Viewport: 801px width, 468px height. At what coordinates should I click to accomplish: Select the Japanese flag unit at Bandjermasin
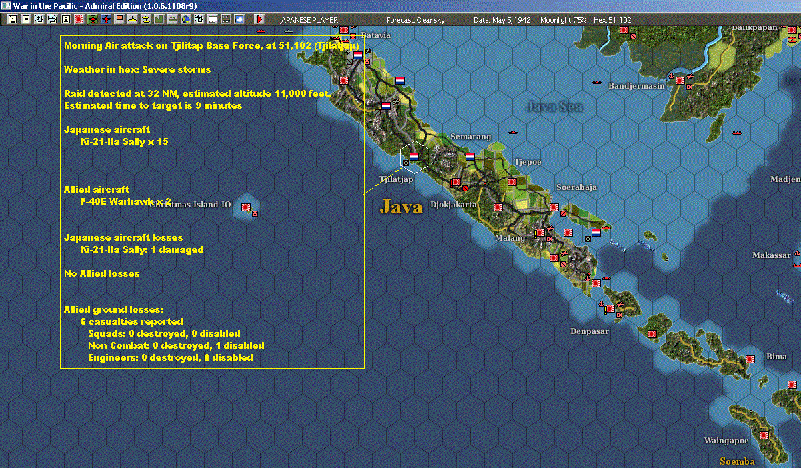tap(680, 81)
